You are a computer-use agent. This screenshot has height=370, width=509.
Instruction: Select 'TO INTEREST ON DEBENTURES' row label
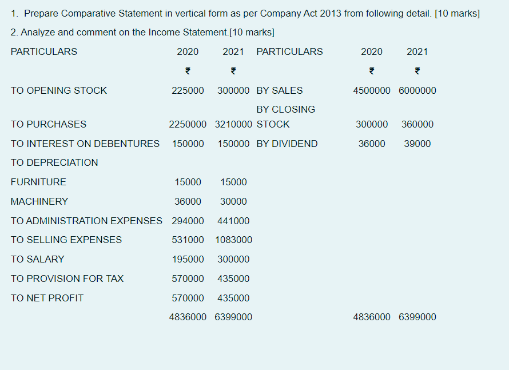85,144
